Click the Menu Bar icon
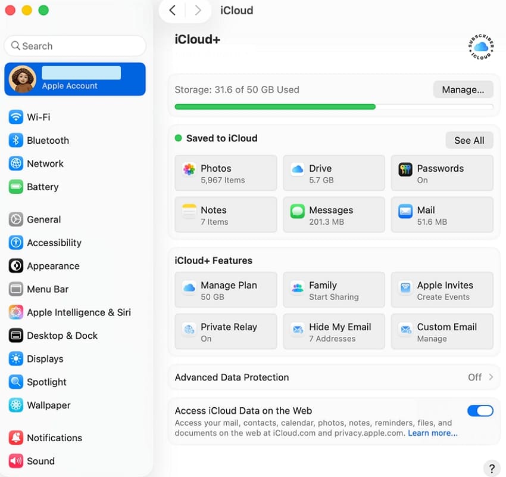This screenshot has height=477, width=506. click(16, 289)
